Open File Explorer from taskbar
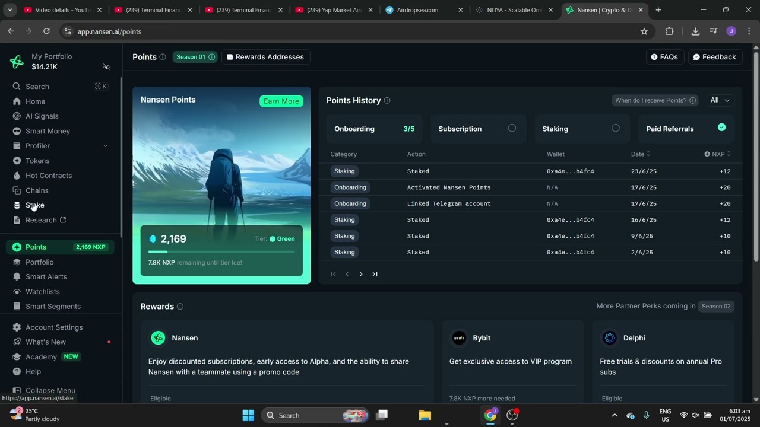760x427 pixels. click(425, 415)
